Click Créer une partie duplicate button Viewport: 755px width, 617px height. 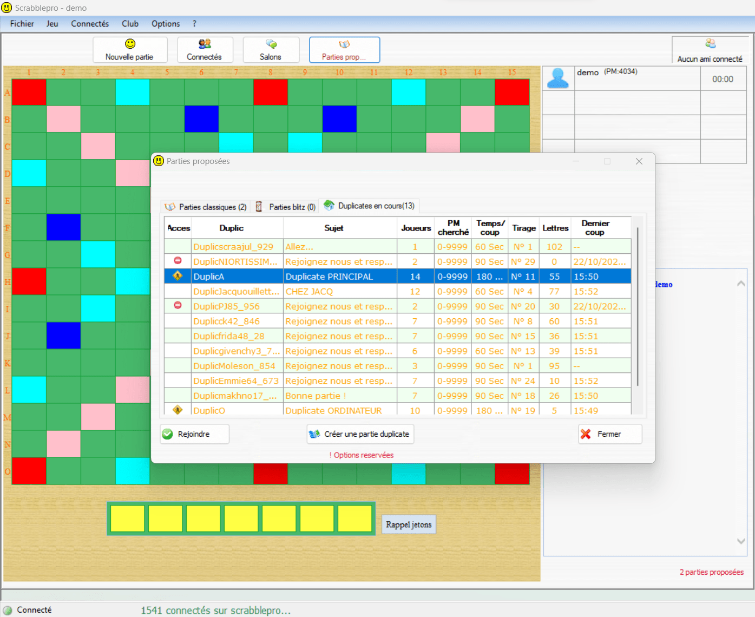[360, 434]
